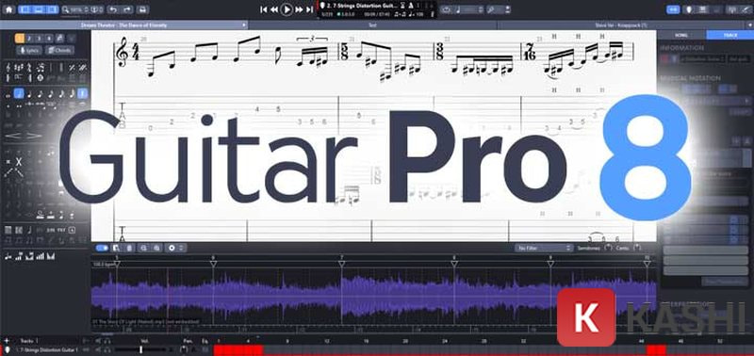The height and width of the screenshot is (356, 754).
Task: Click the 7 Strings Distortion Guitar track name
Action: (x=361, y=7)
